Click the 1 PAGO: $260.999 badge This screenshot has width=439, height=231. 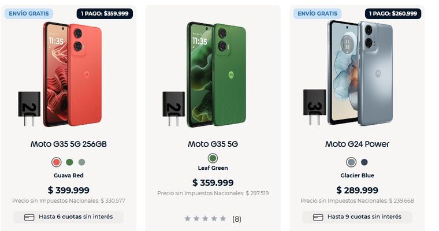tap(392, 13)
